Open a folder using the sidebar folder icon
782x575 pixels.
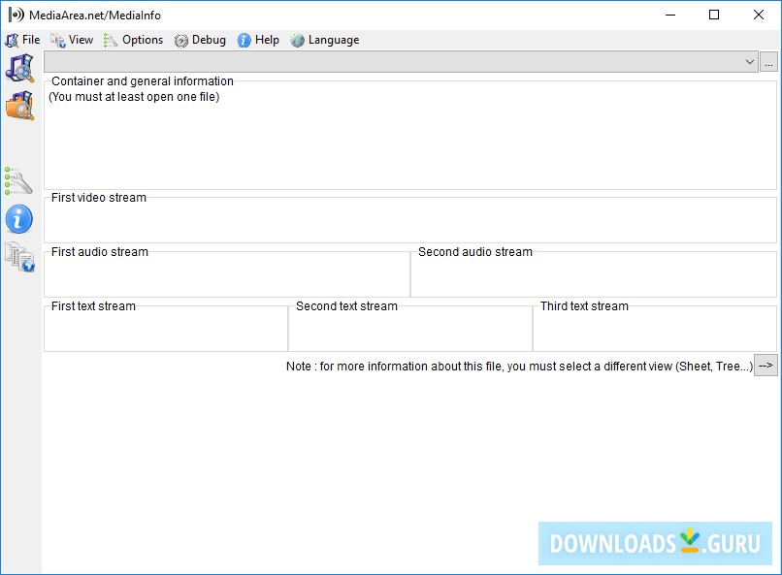point(19,106)
